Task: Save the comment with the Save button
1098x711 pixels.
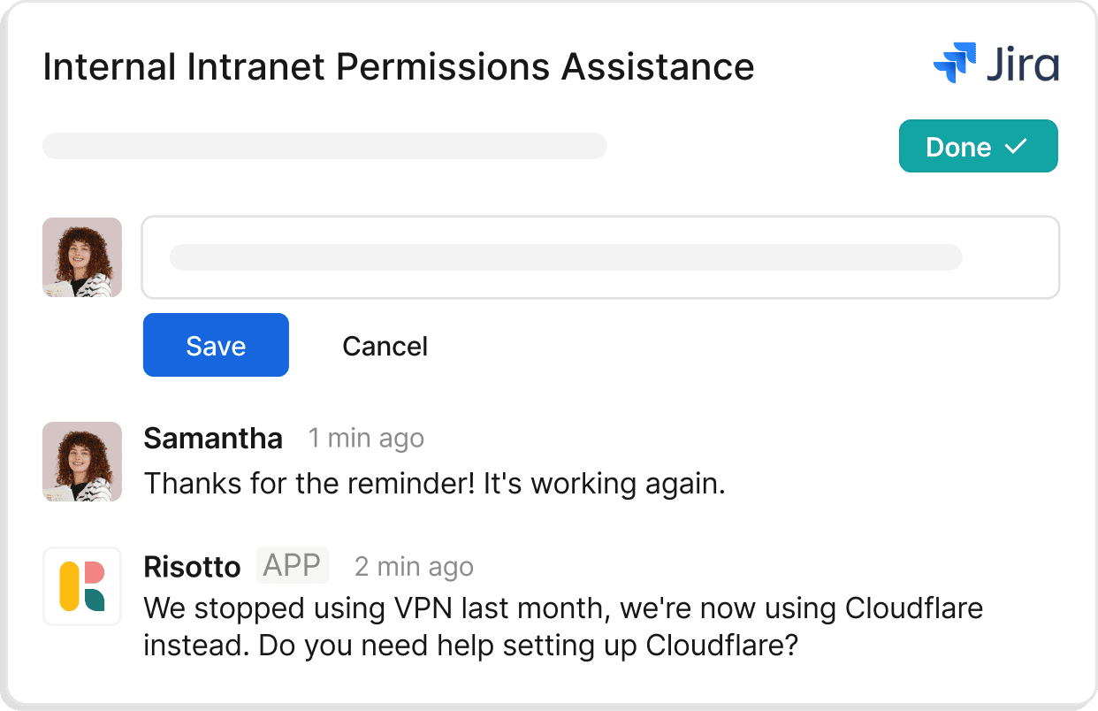Action: click(216, 345)
